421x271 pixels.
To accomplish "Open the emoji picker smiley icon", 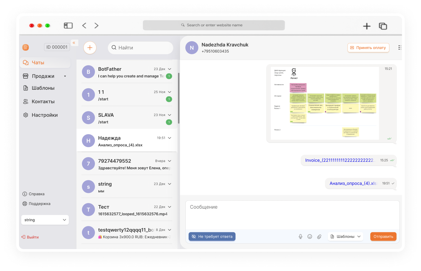I will click(310, 237).
